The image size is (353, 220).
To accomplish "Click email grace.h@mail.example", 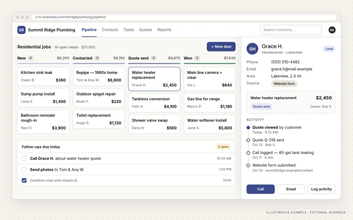I will [292, 69].
